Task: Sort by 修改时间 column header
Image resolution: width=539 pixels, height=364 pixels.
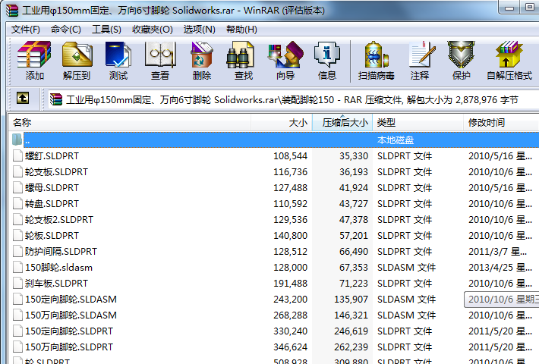Action: (x=501, y=123)
